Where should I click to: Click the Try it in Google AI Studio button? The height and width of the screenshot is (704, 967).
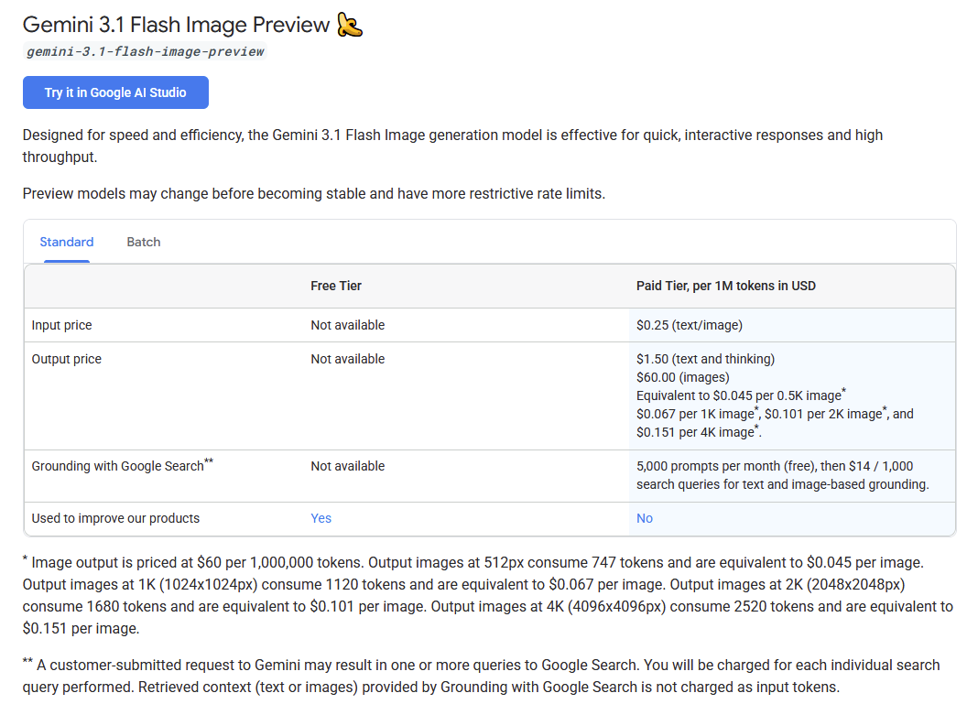tap(115, 92)
